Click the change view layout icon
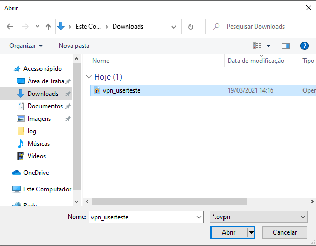The width and height of the screenshot is (316, 246). coord(257,46)
